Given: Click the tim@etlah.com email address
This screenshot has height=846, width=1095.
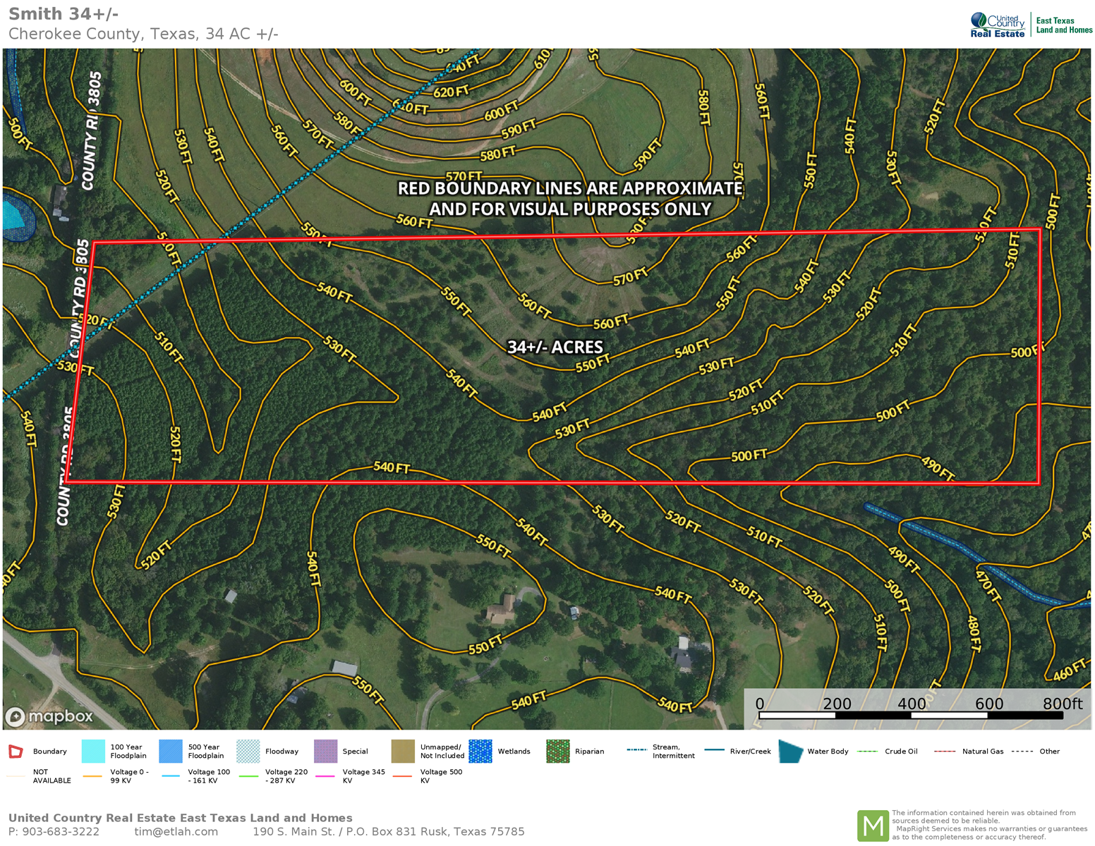Looking at the screenshot, I should click(x=176, y=832).
